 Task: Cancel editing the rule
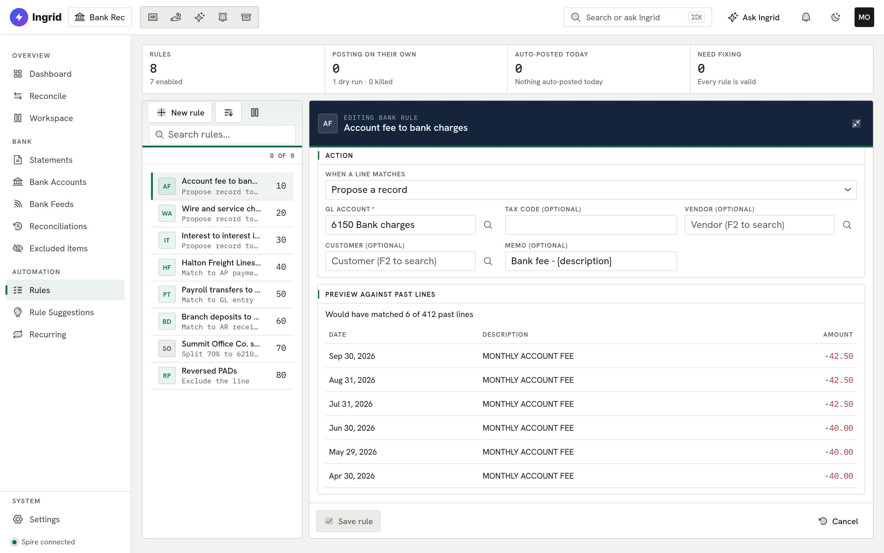coord(838,521)
